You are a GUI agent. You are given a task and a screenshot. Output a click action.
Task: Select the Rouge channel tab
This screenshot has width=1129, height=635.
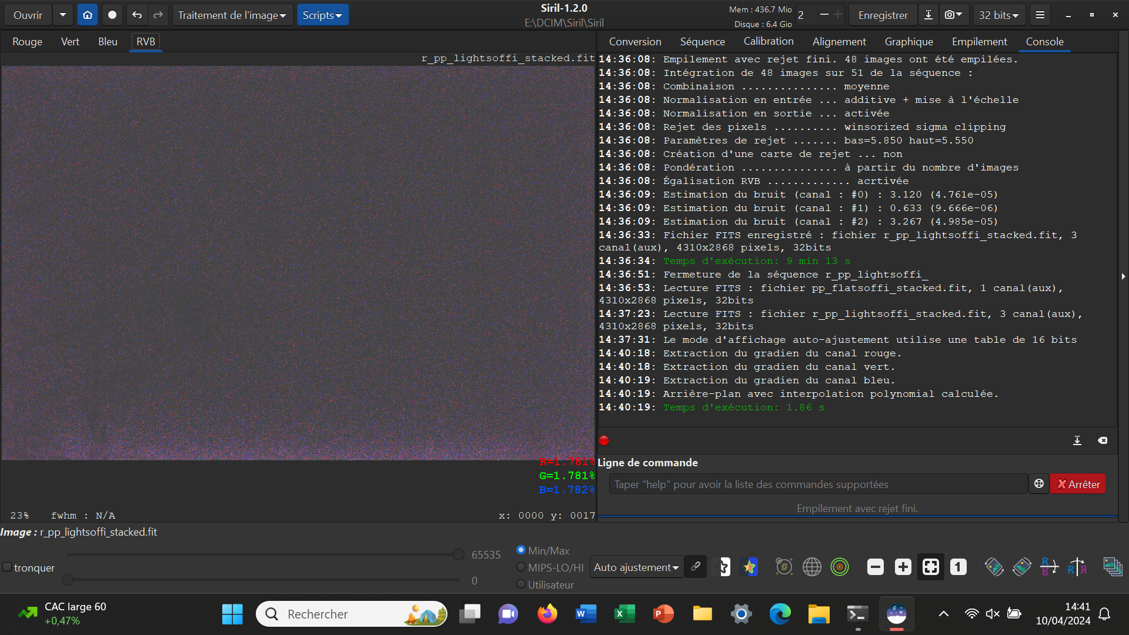(27, 42)
